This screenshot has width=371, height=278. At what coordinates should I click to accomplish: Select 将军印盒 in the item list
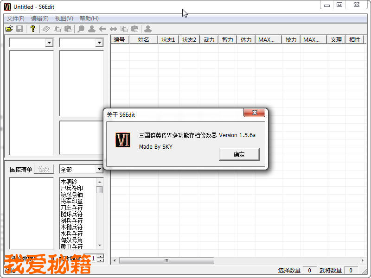click(x=72, y=202)
